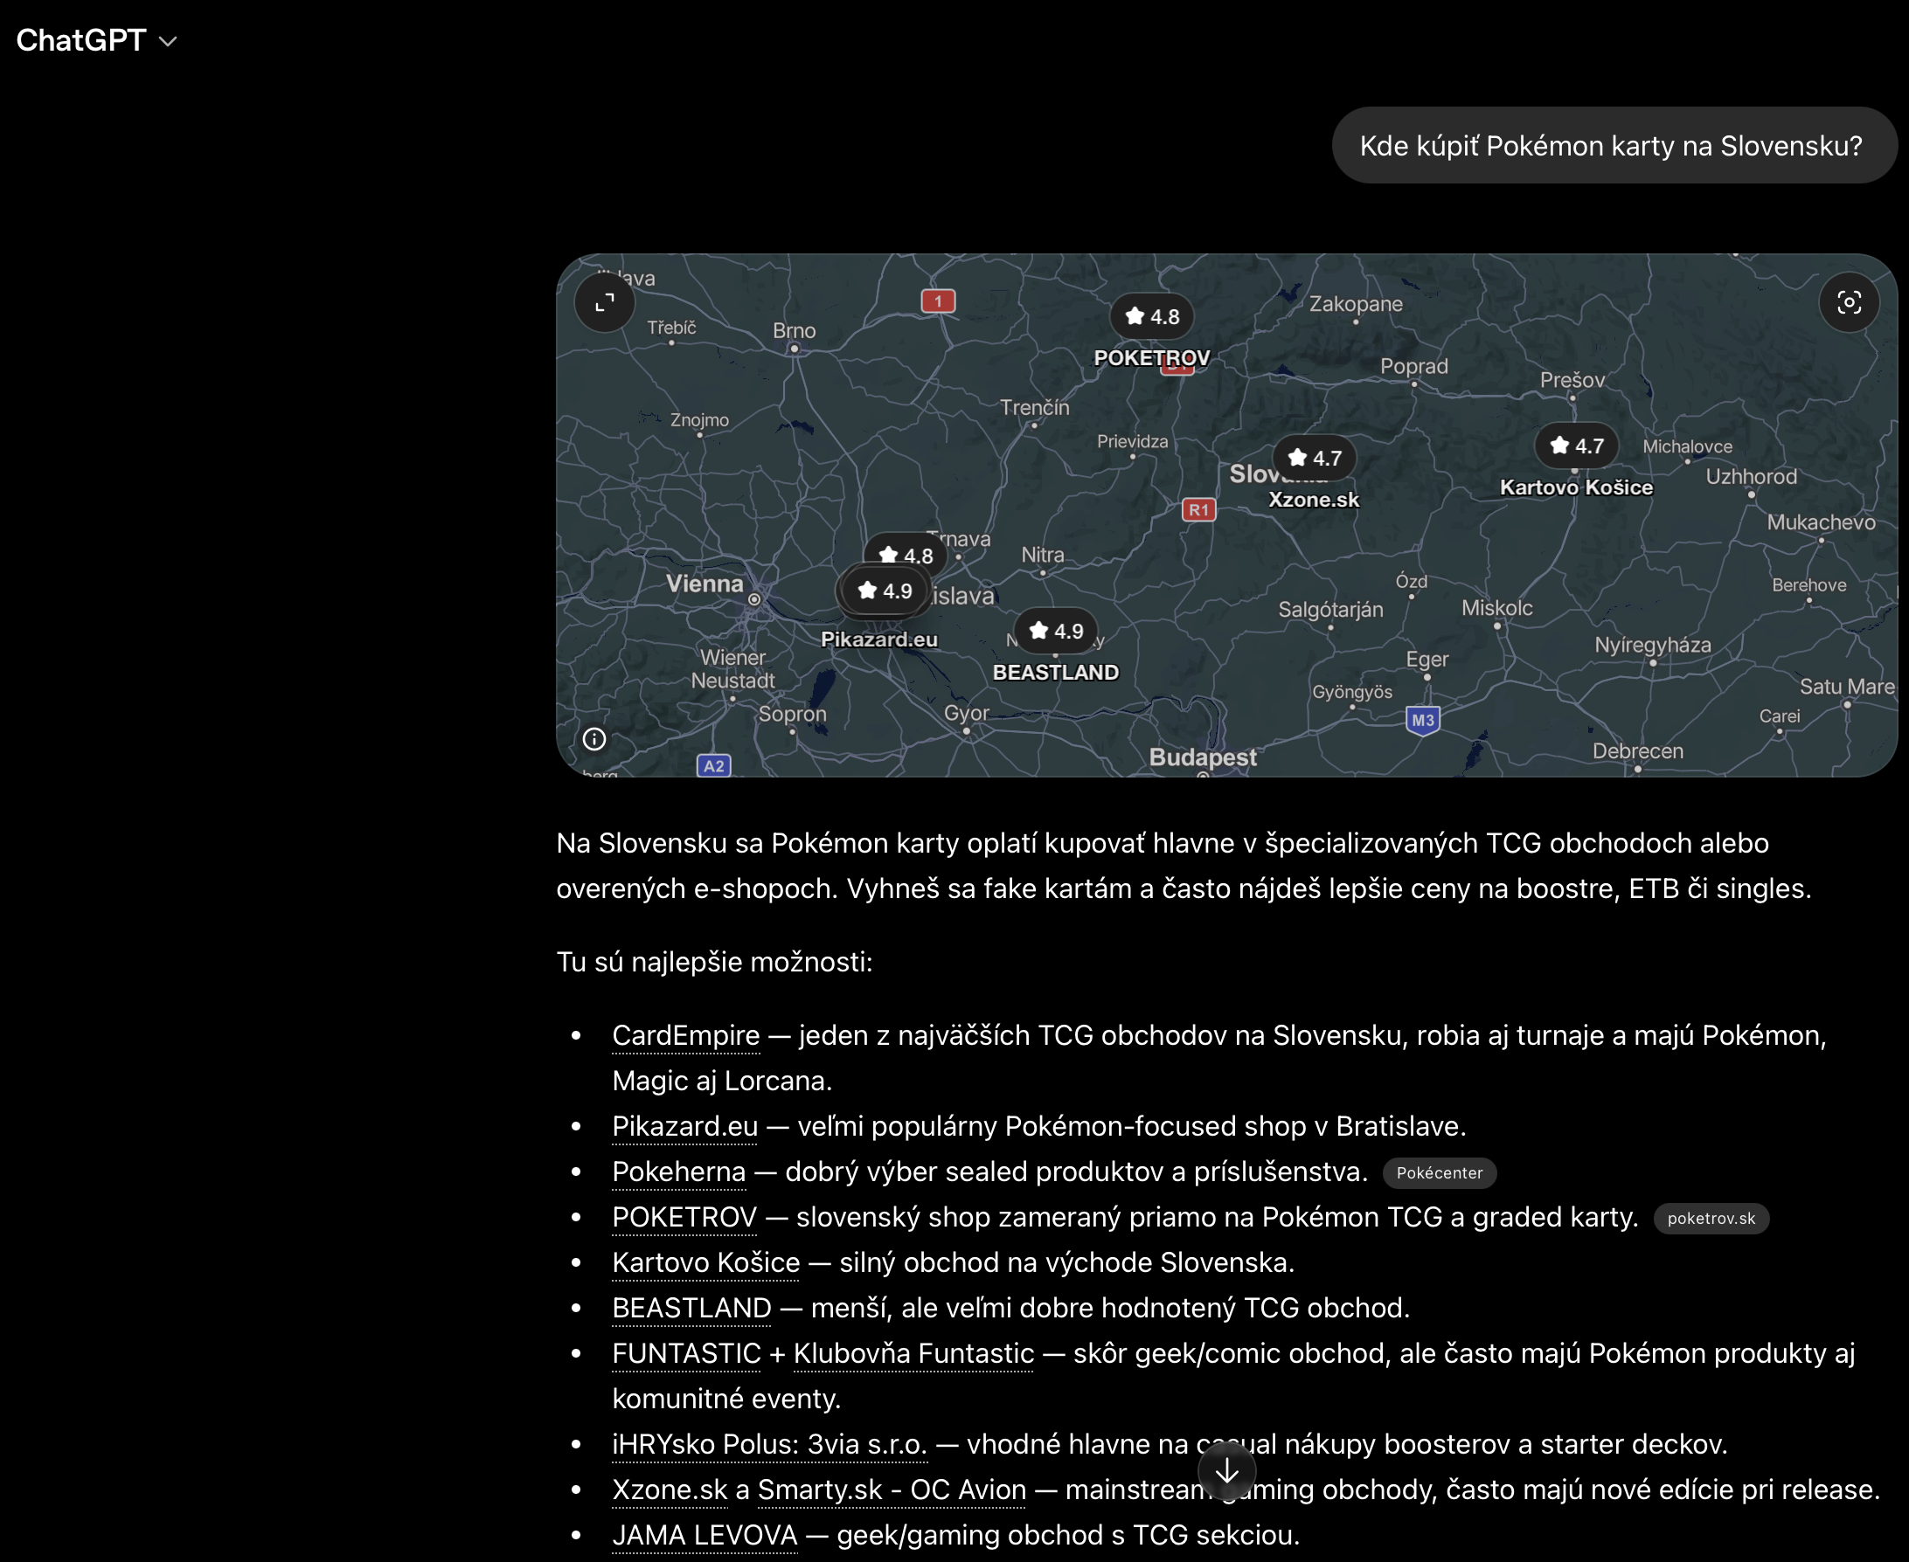Open the Pikazard.eu link in the list
Screen dimensions: 1909x1562
[685, 1127]
